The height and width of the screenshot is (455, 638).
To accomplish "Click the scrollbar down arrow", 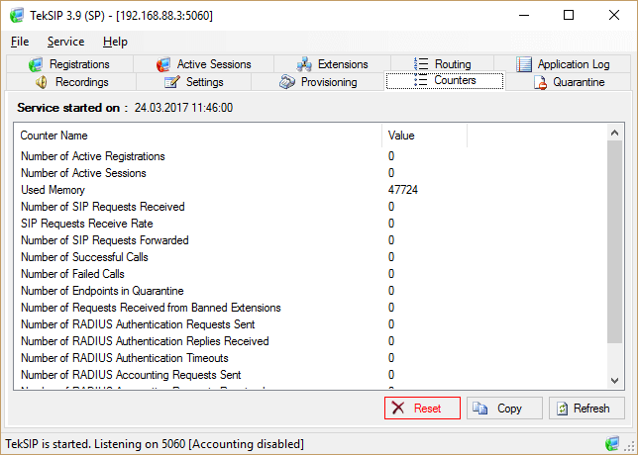I will click(x=615, y=381).
